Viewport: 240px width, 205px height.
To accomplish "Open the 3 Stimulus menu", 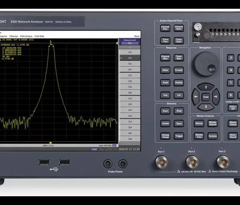I will tap(14, 36).
